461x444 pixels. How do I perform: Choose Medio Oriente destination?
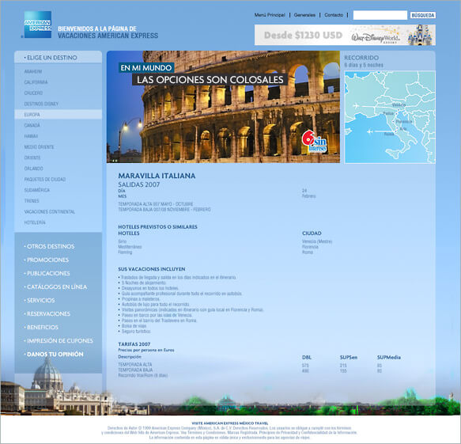(39, 147)
